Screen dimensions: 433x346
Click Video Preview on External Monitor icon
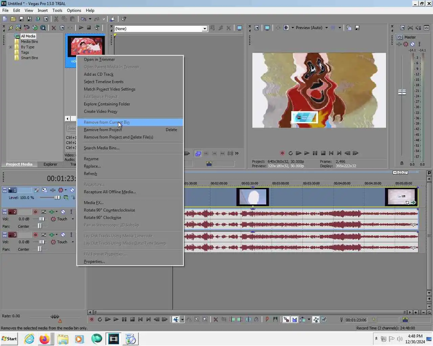[267, 28]
